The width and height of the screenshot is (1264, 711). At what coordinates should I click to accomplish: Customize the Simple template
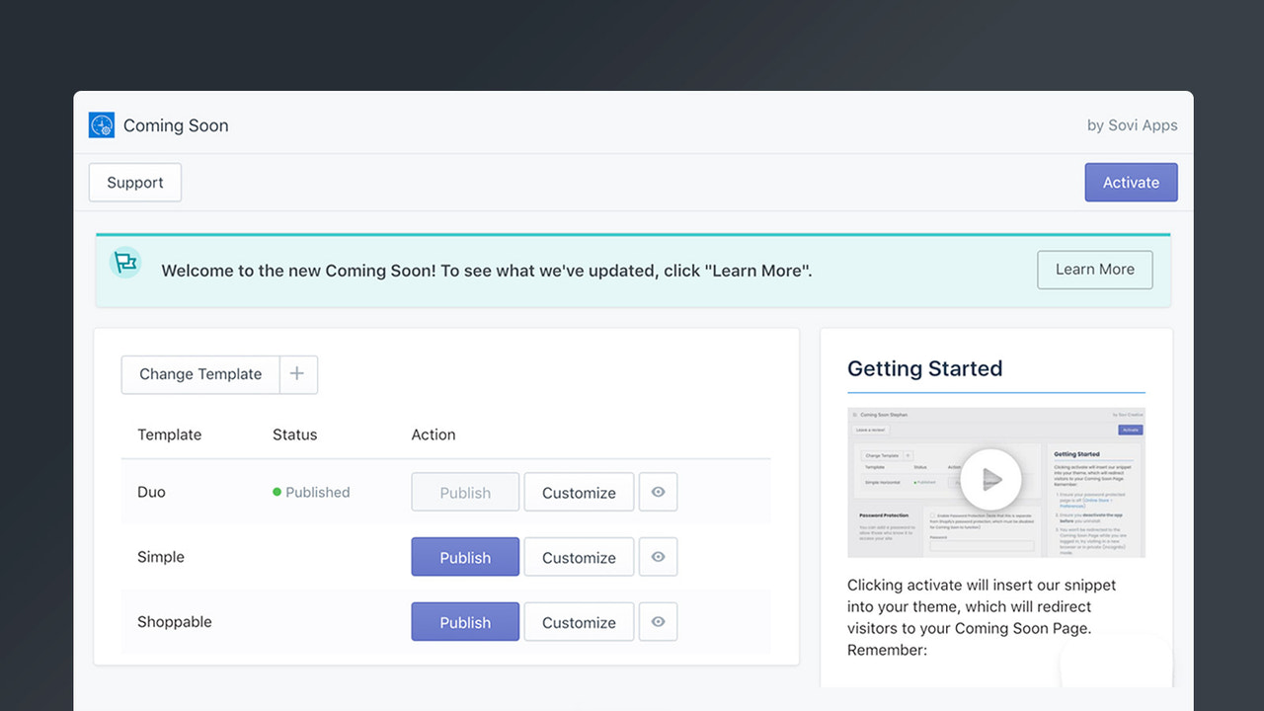[x=579, y=556]
